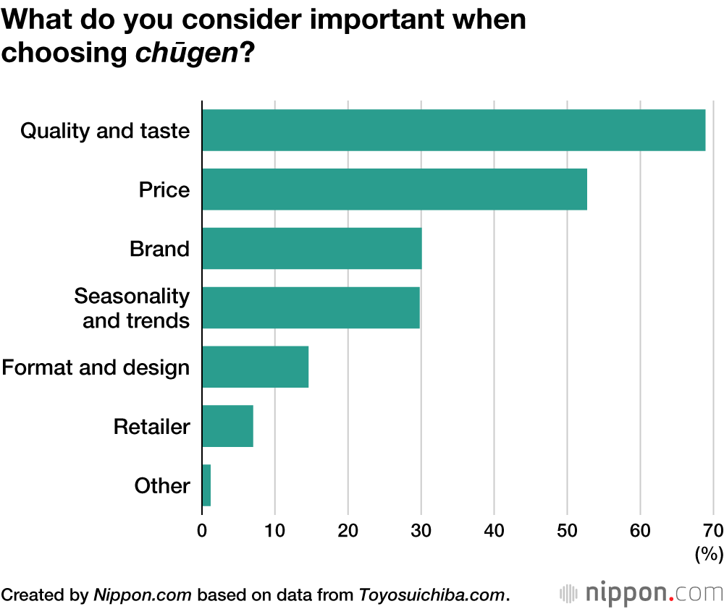Screen dimensions: 724x609
Task: Click the small Other bar
Action: [x=206, y=485]
